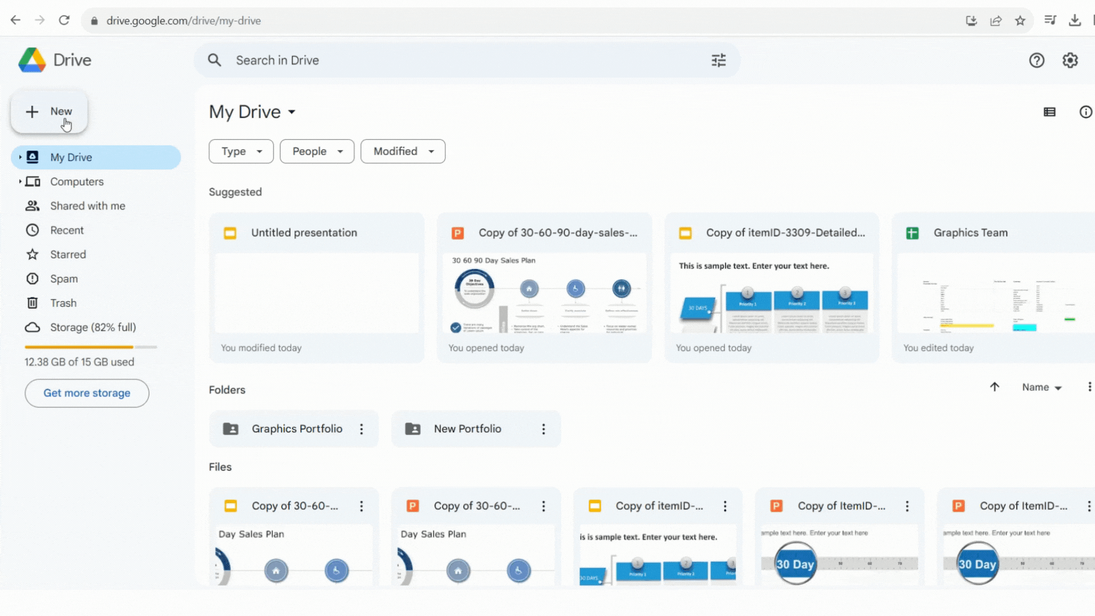Click the New button
This screenshot has width=1095, height=616.
click(49, 112)
